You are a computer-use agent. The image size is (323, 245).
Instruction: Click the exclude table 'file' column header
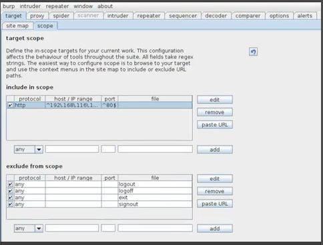click(x=155, y=178)
